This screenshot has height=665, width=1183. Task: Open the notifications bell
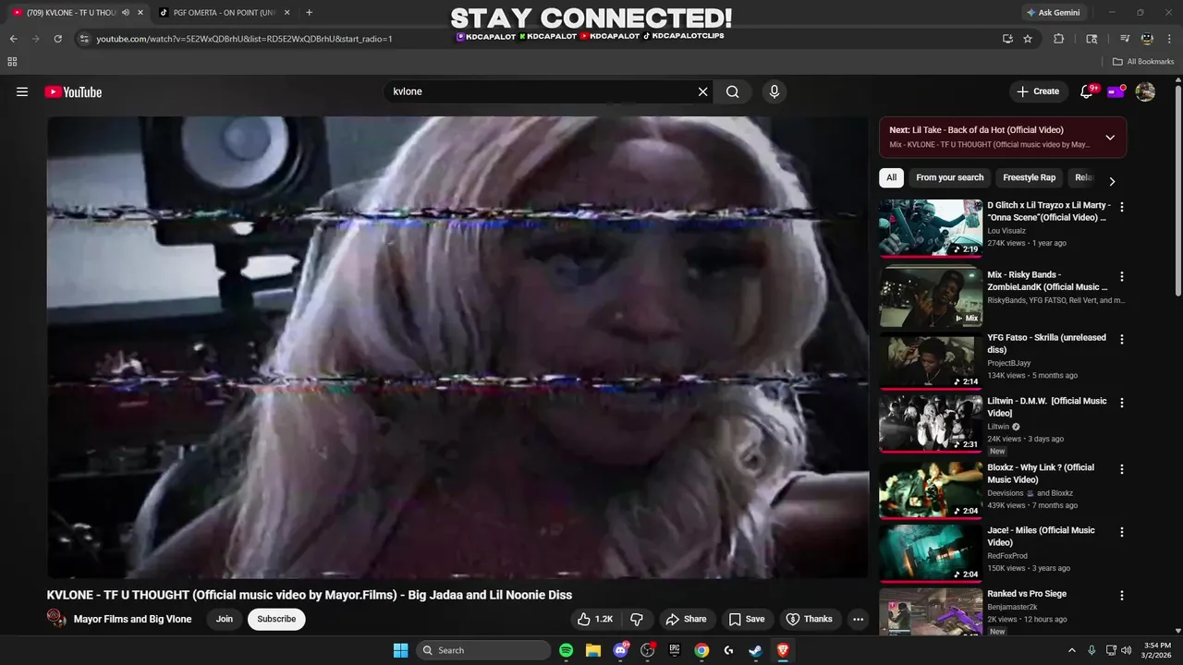pyautogui.click(x=1087, y=91)
